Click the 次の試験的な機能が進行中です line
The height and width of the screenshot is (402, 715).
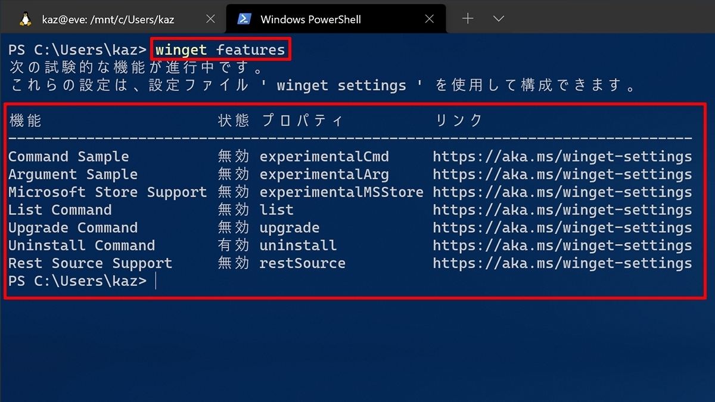[137, 67]
